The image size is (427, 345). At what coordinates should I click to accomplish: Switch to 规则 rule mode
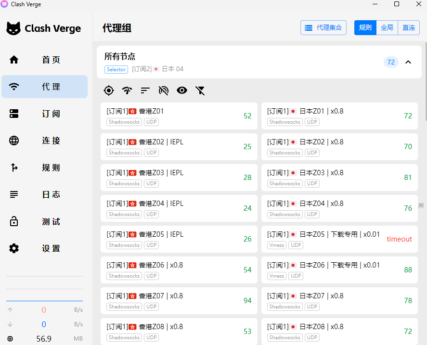click(x=365, y=28)
